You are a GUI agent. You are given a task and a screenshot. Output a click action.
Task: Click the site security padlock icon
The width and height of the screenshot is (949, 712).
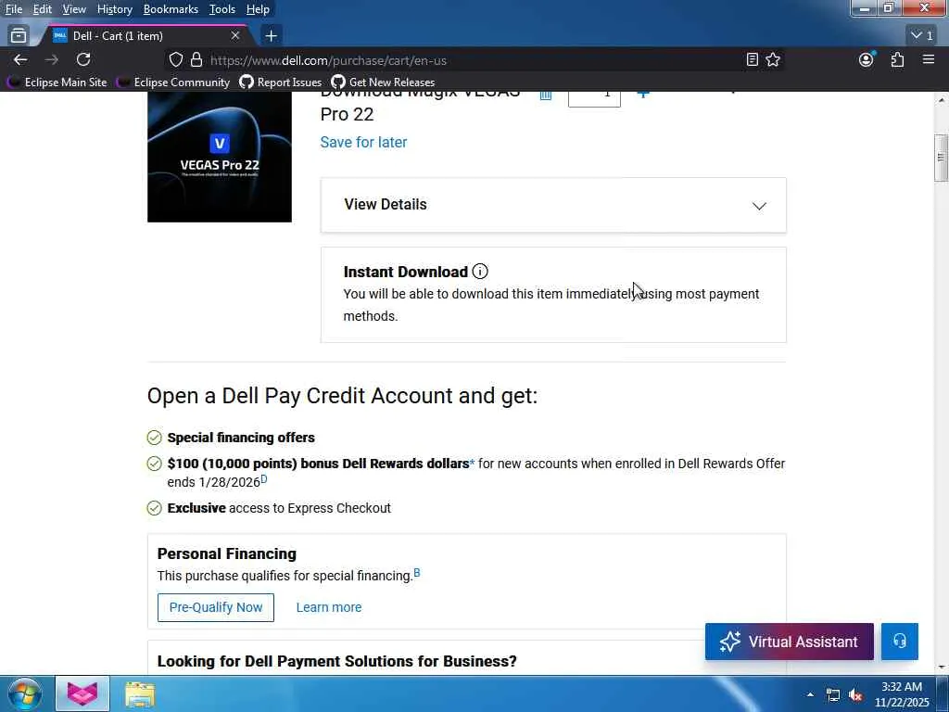[196, 60]
